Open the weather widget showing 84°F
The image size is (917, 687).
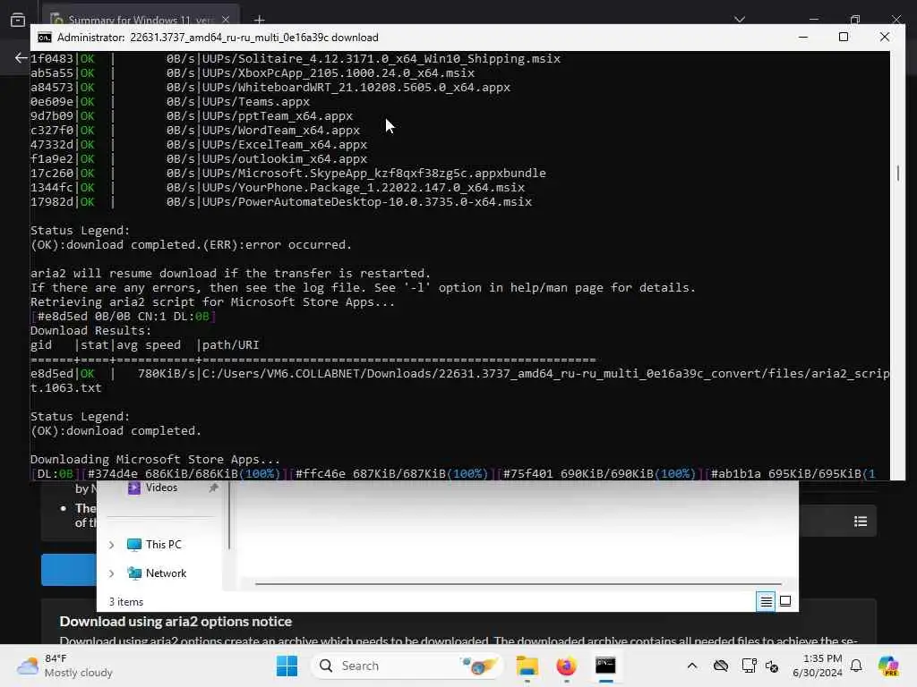64,666
